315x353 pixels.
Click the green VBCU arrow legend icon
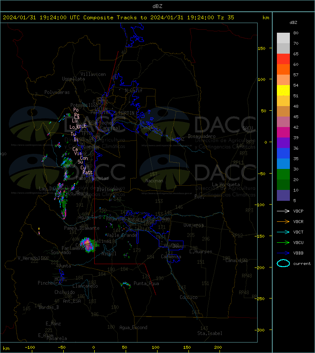pyautogui.click(x=283, y=242)
